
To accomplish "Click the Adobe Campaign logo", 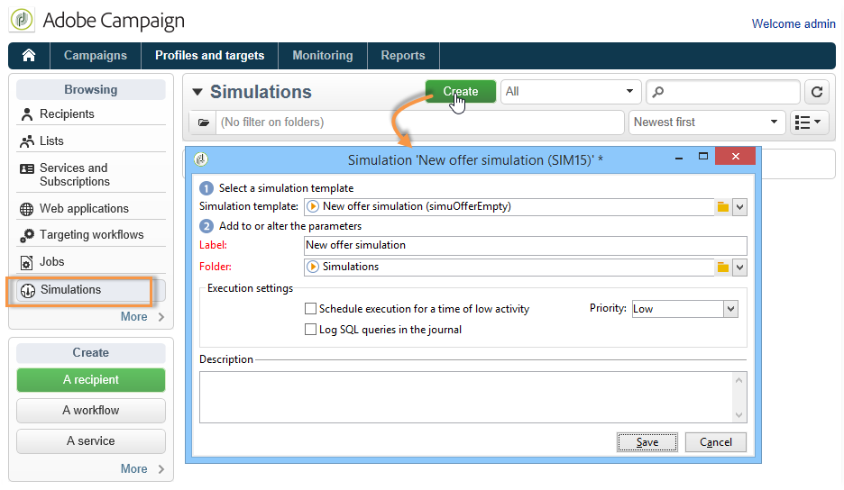I will pos(22,20).
